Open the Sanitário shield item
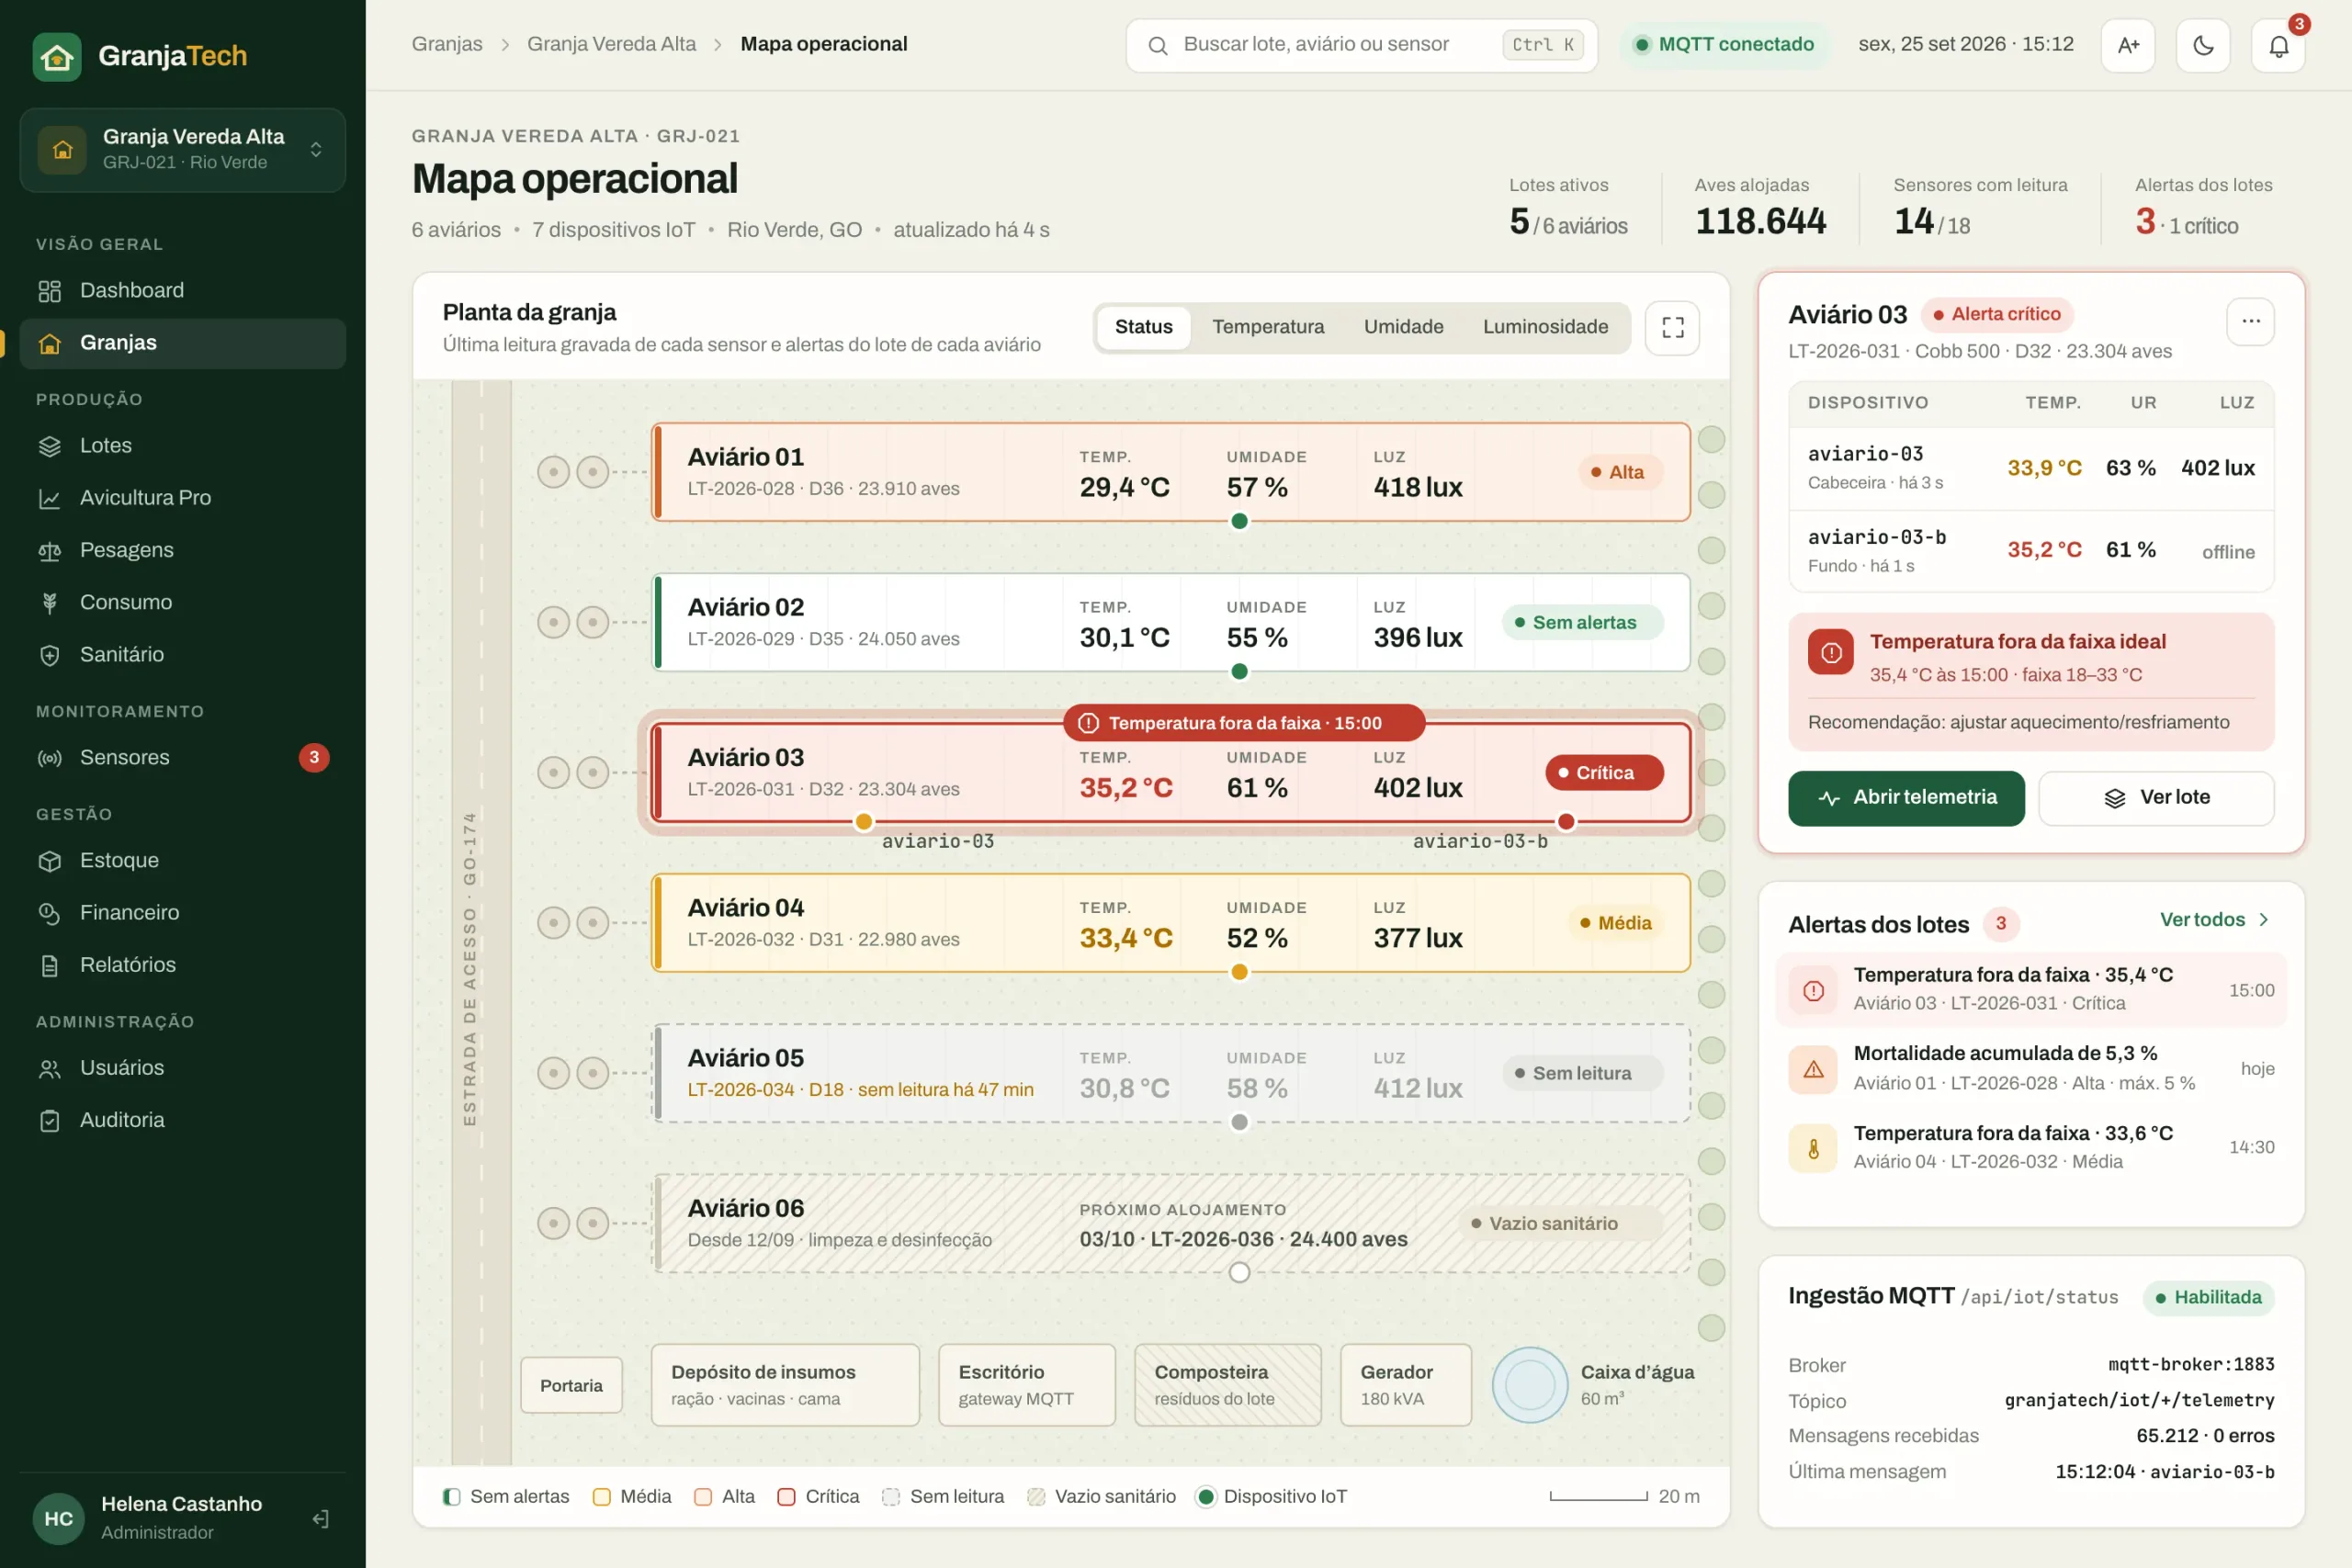The image size is (2352, 1568). [x=182, y=654]
